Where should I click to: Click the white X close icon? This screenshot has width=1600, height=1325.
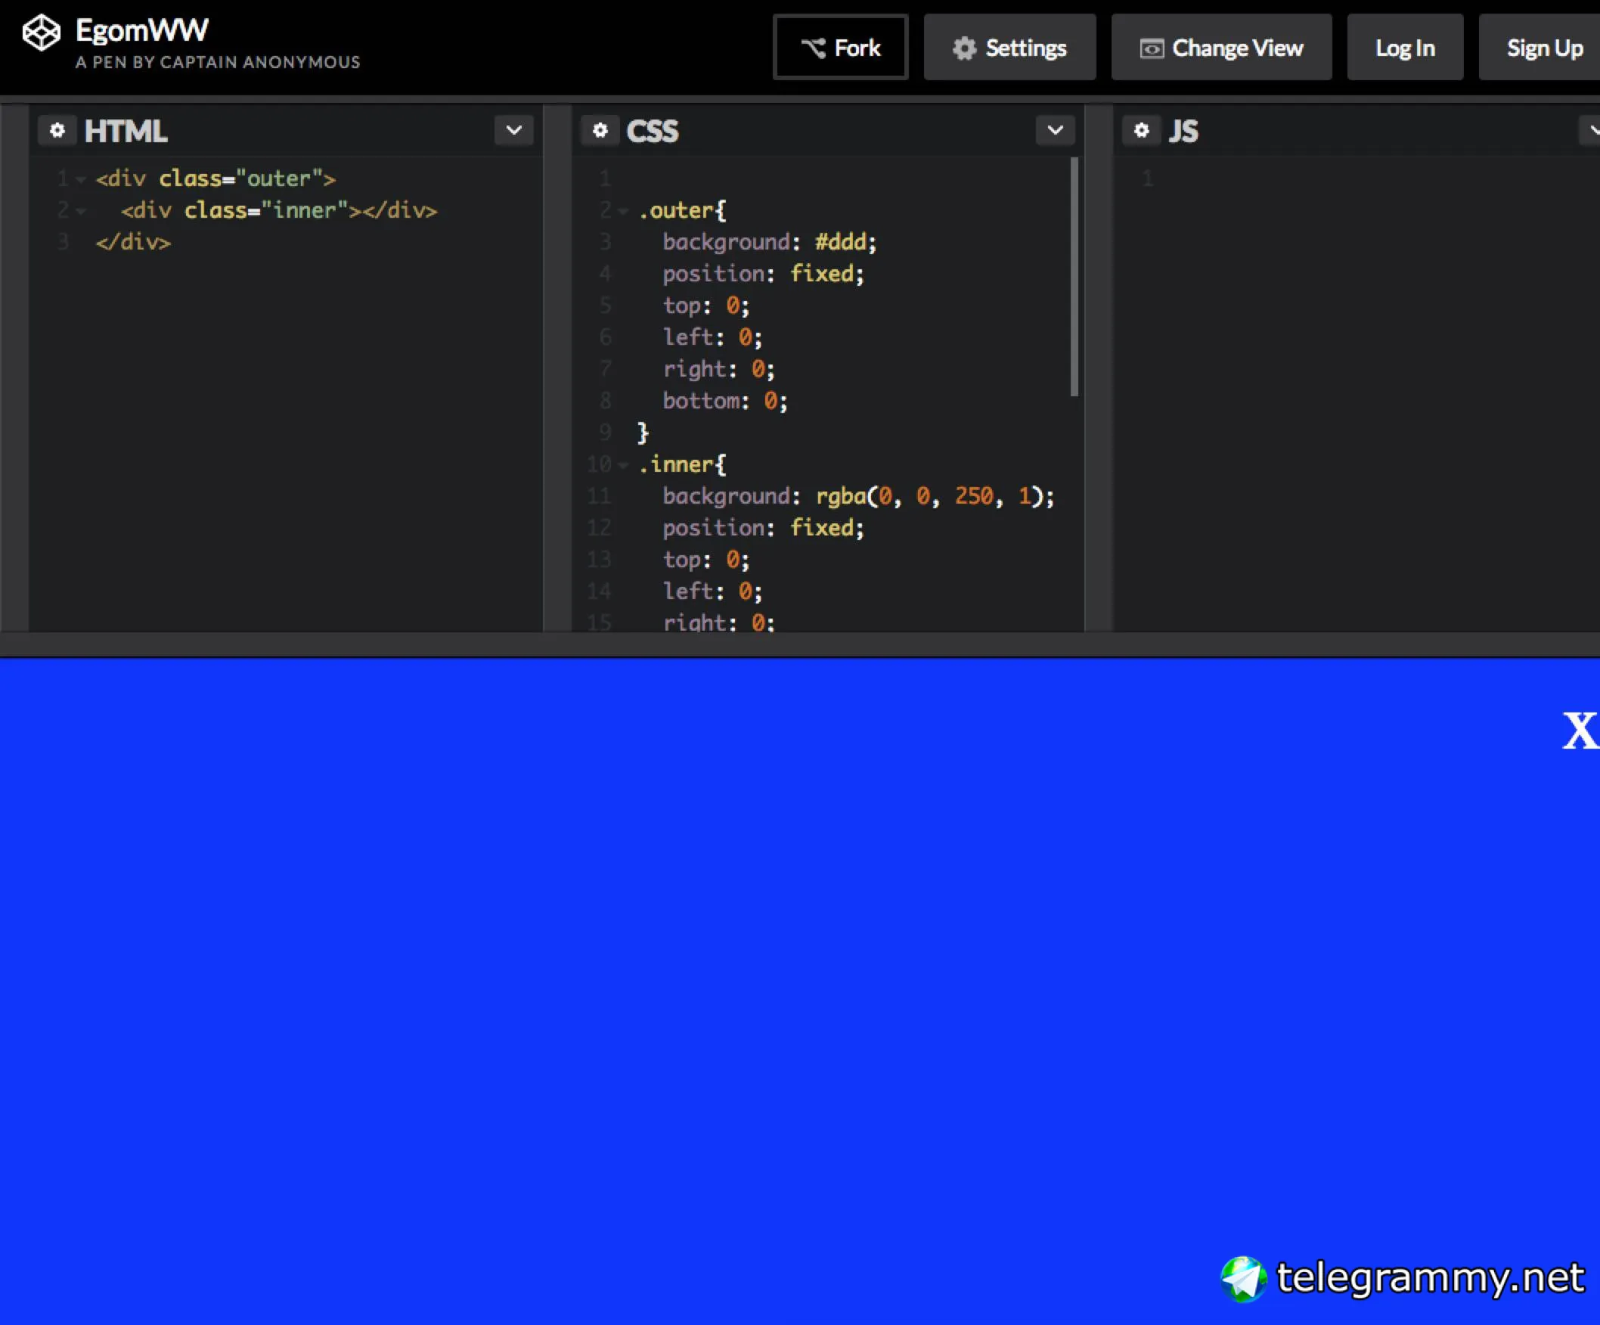[1580, 731]
